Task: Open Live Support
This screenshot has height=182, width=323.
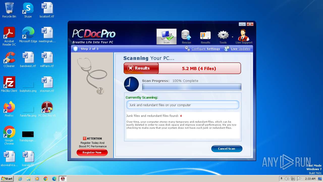Action: tap(244, 37)
